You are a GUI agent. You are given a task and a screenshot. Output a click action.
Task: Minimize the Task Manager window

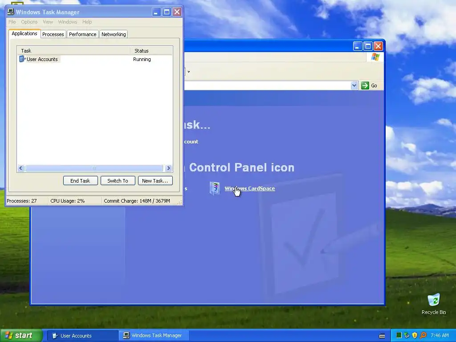[x=156, y=12]
